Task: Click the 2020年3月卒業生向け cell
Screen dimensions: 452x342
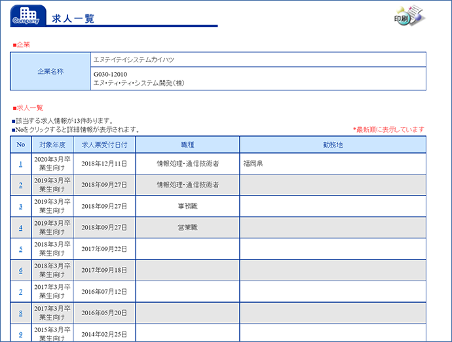Action: pyautogui.click(x=52, y=163)
